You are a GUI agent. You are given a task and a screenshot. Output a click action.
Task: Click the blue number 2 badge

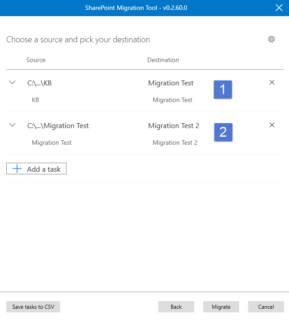point(223,132)
